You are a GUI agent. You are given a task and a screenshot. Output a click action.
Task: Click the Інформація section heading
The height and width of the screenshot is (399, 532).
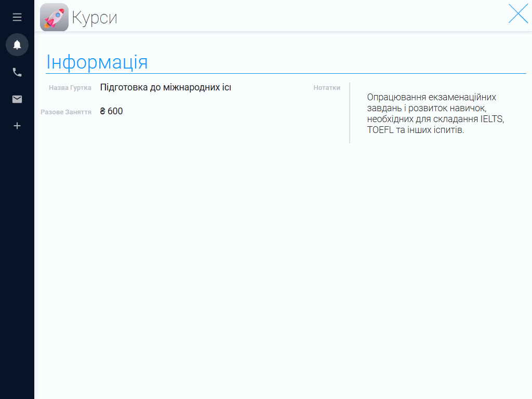pyautogui.click(x=97, y=62)
